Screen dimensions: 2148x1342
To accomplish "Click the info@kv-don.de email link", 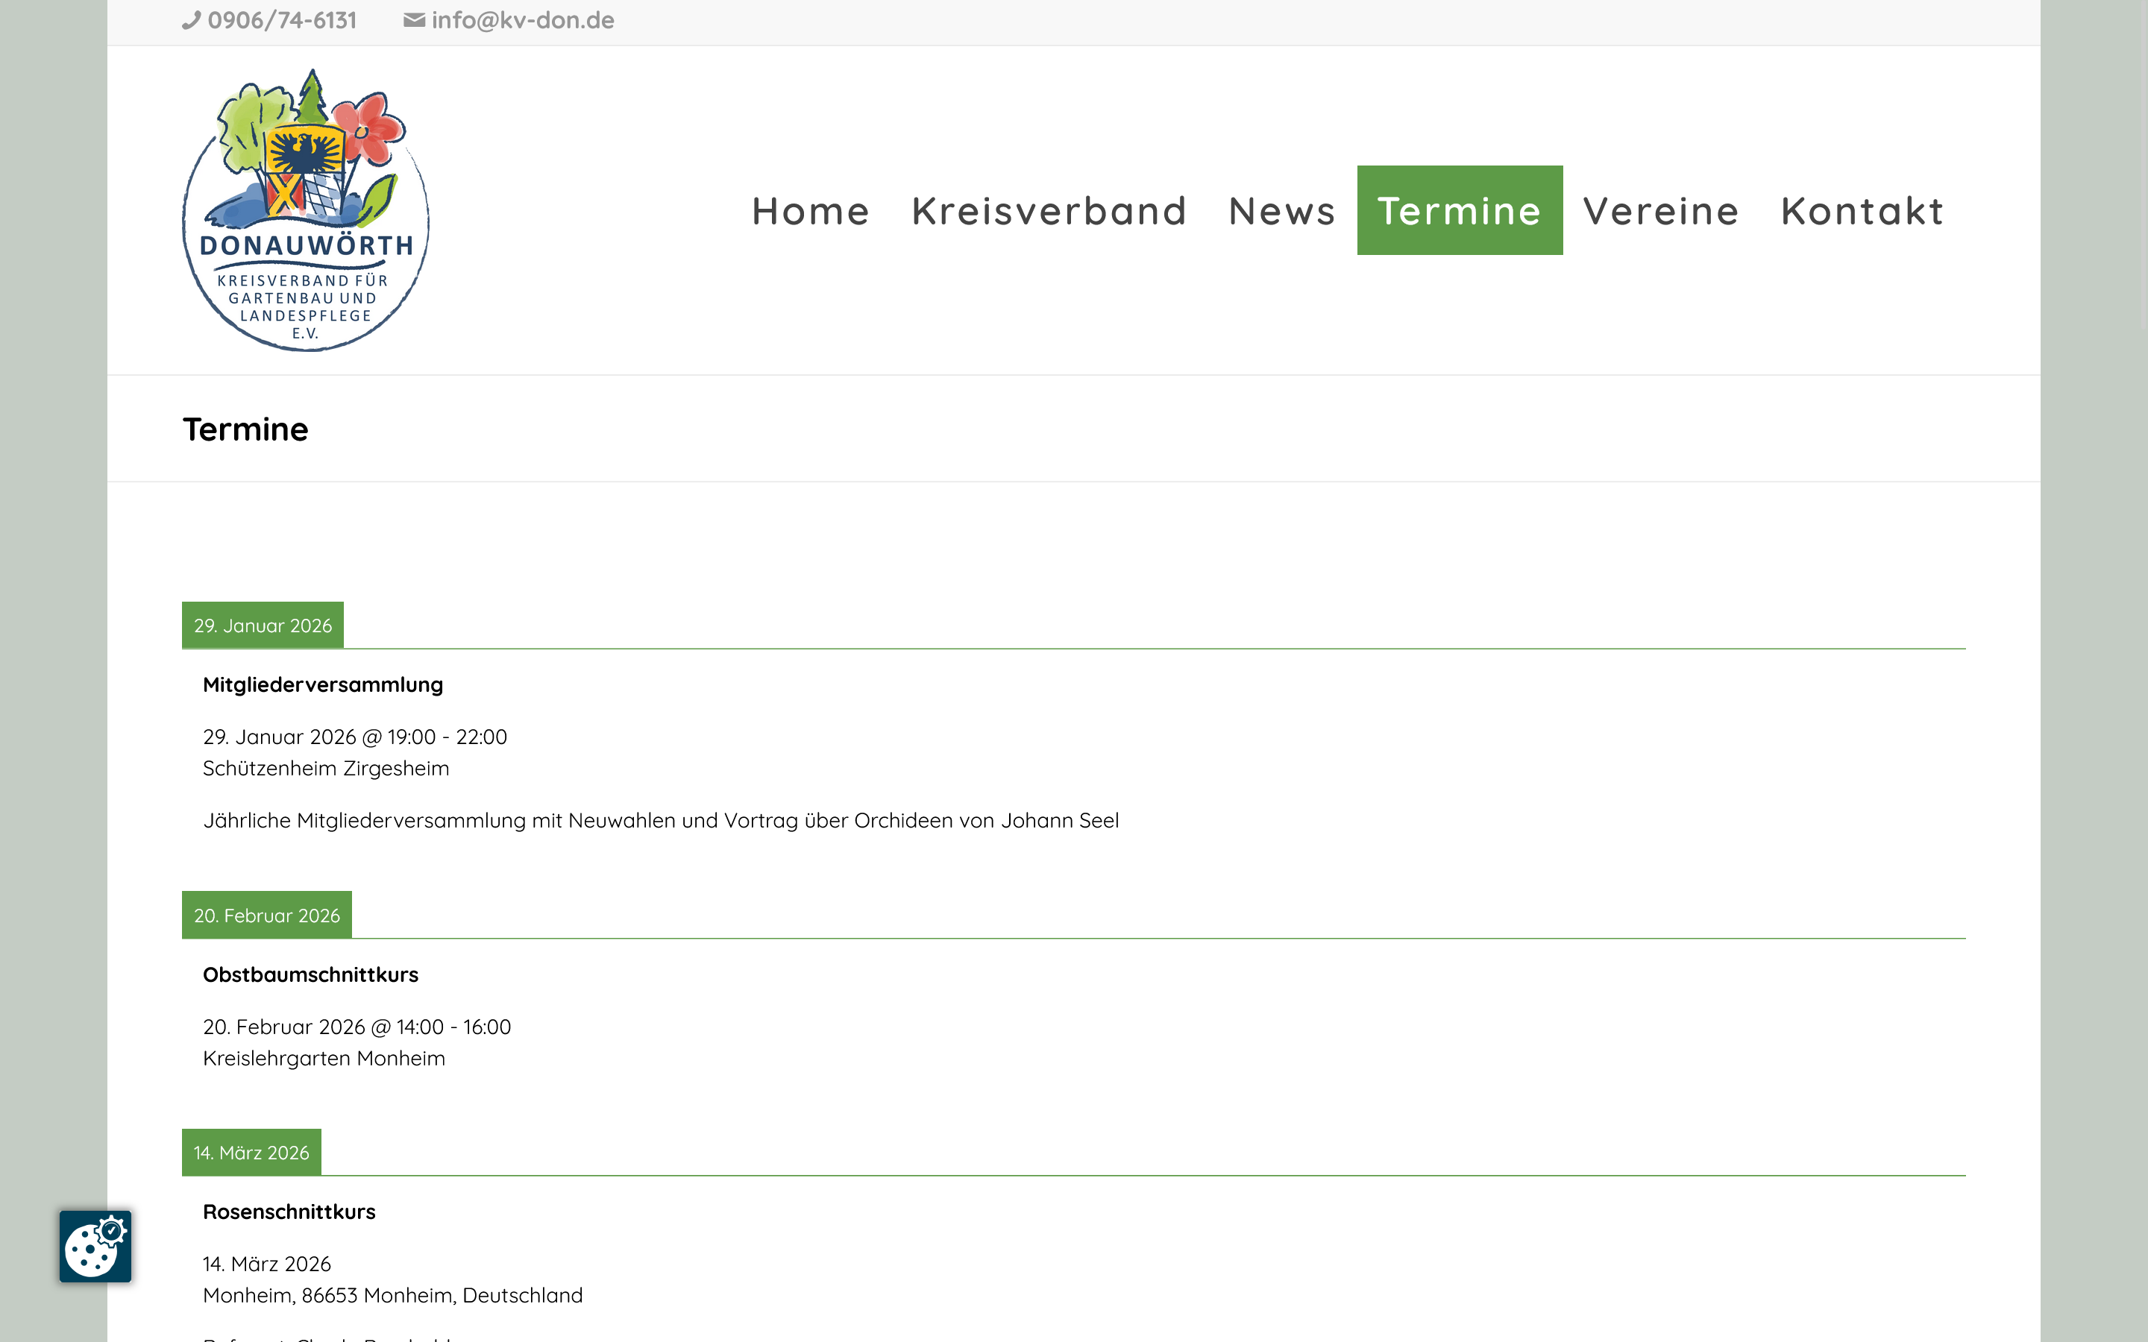I will [x=522, y=20].
